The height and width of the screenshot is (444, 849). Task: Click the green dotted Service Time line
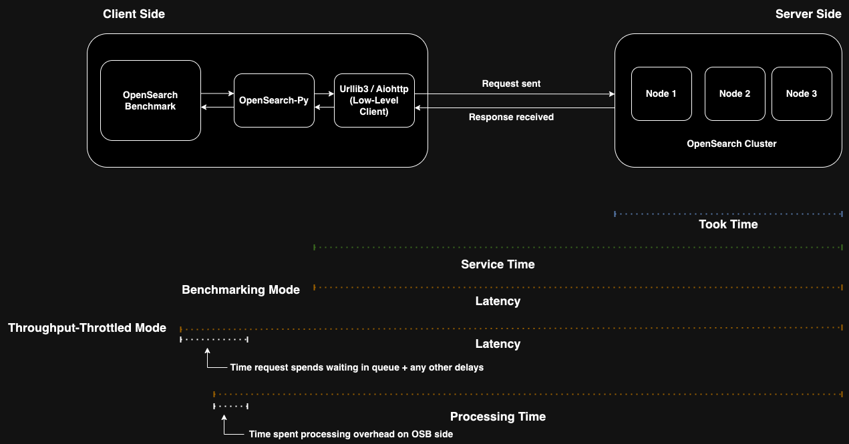pos(578,248)
